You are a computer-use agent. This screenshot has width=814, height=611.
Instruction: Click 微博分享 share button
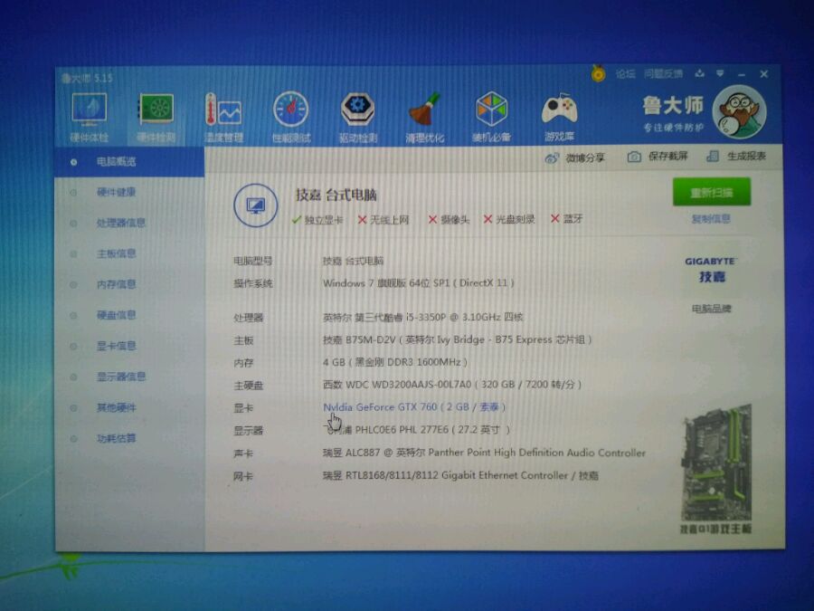(x=574, y=158)
